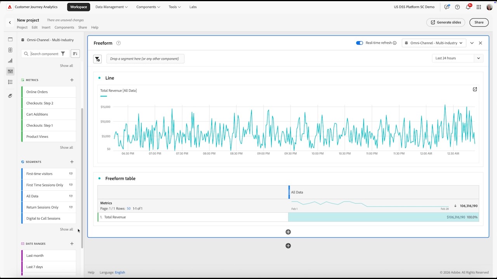
Task: Select the Return Sessions Only segment
Action: click(x=49, y=207)
